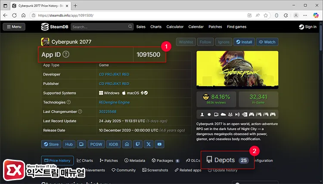Sign in to SteamDB

pyautogui.click(x=308, y=27)
